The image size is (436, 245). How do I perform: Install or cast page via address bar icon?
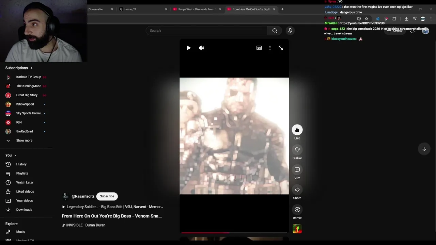point(359,19)
